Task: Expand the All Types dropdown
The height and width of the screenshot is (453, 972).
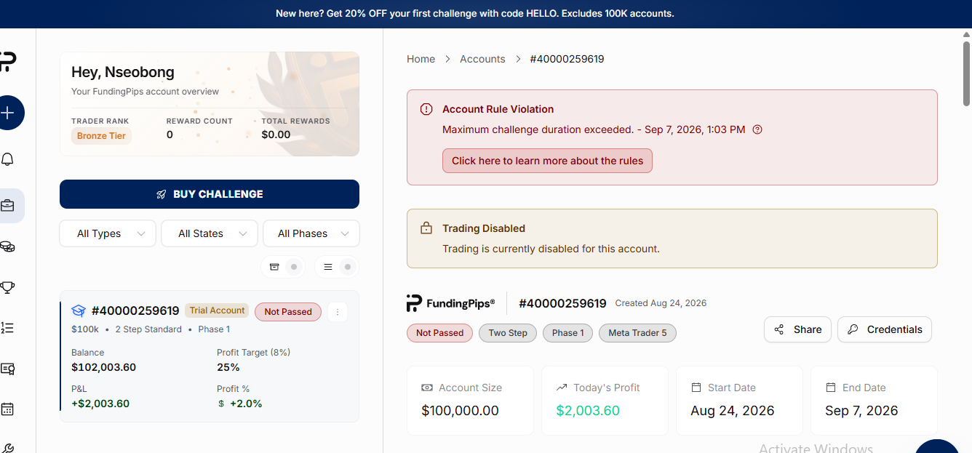Action: pos(108,233)
